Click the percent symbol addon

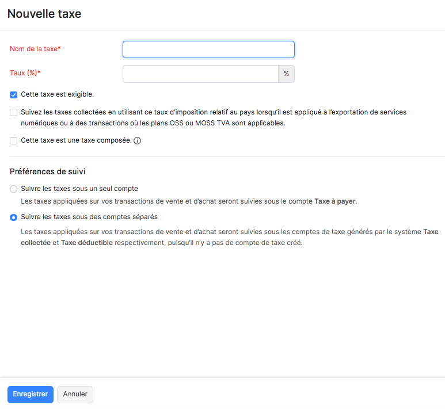(286, 74)
